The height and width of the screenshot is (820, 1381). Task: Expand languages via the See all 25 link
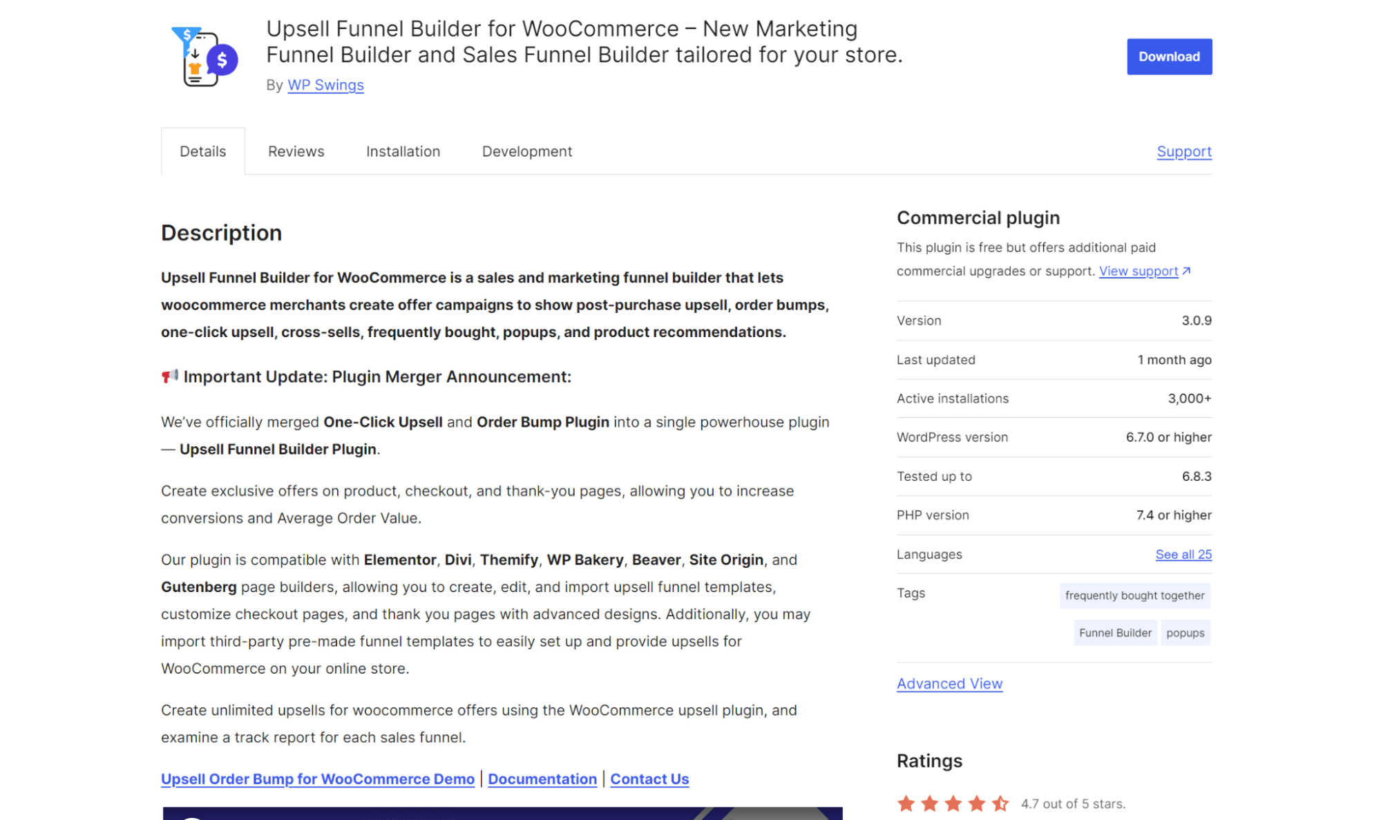click(1183, 554)
